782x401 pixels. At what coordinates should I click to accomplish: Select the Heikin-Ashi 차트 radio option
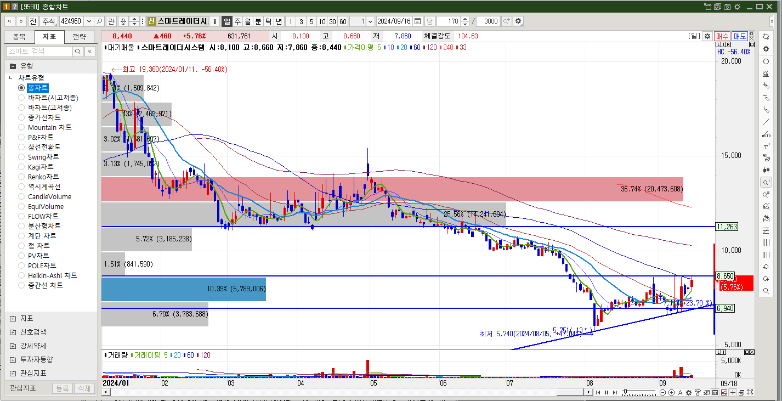pos(21,275)
